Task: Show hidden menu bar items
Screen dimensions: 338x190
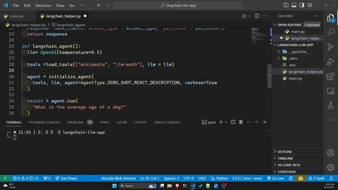Action: (x=82, y=6)
